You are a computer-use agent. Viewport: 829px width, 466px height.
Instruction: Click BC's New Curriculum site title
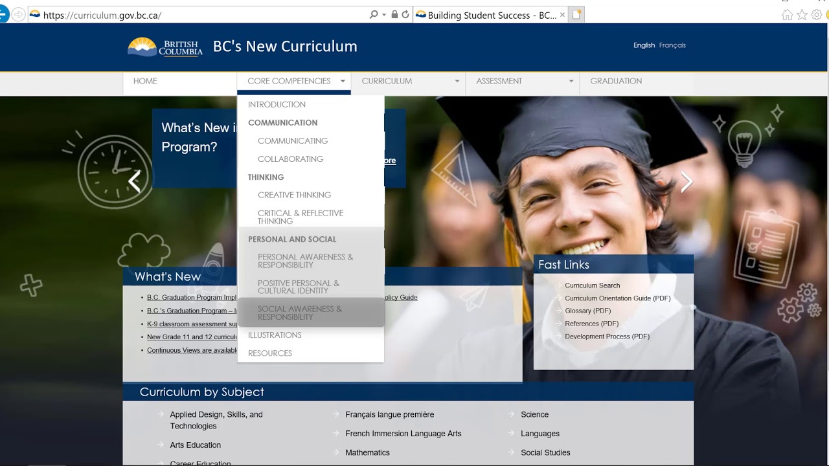click(x=285, y=47)
